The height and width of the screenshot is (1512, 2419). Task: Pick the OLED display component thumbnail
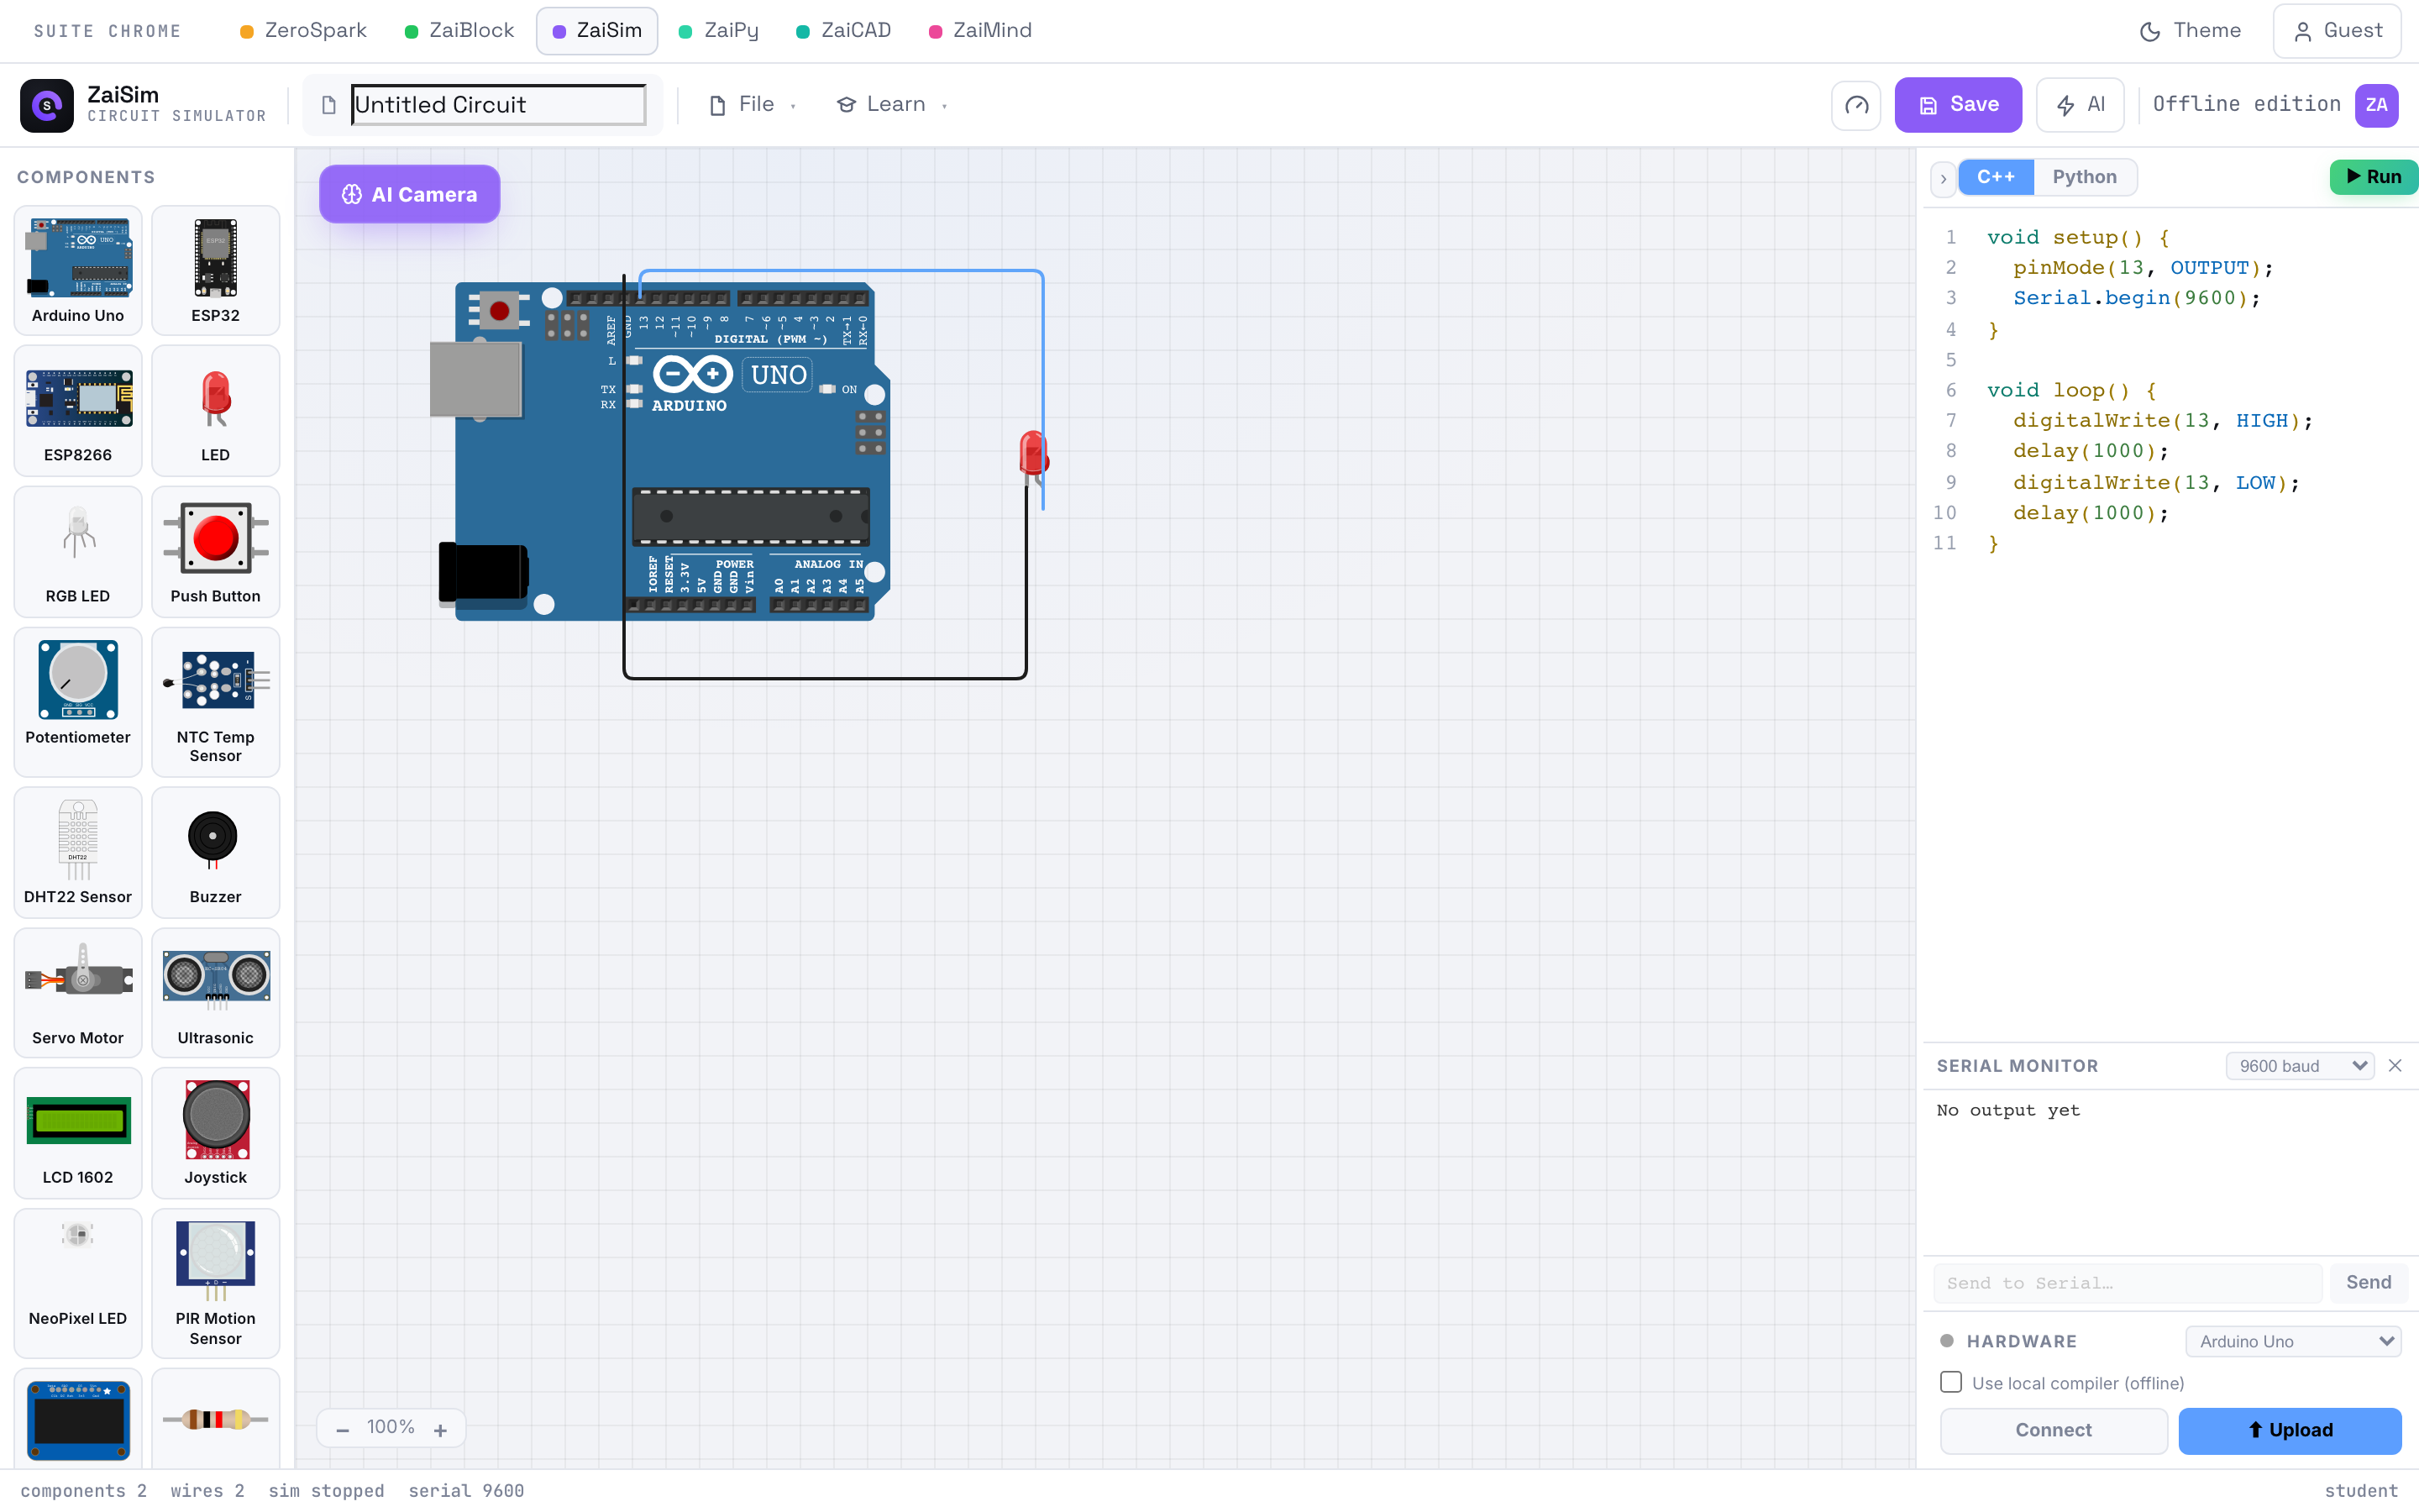[x=78, y=1419]
